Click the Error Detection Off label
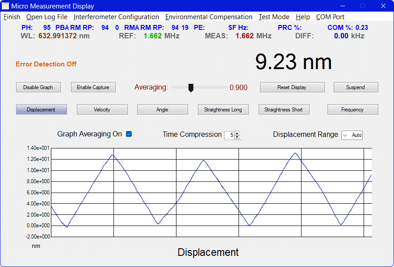The height and width of the screenshot is (267, 394). coord(46,64)
